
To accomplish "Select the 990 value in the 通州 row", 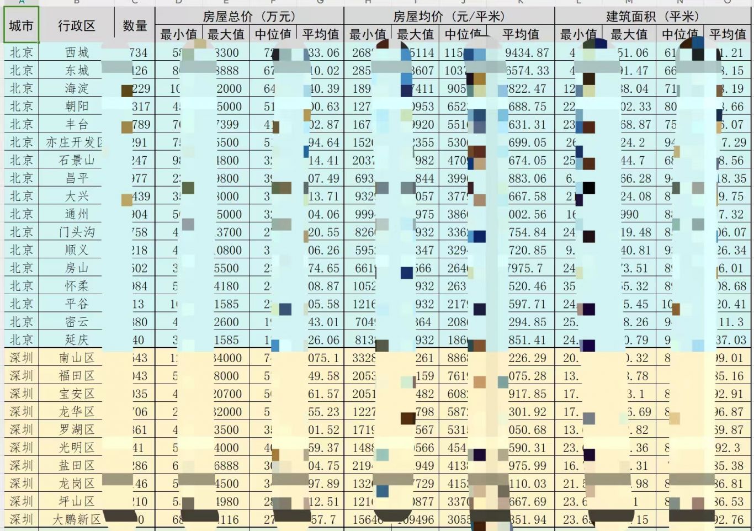I will click(x=629, y=214).
